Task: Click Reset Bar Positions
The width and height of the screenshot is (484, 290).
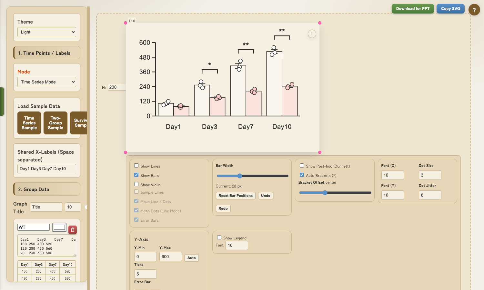Action: pyautogui.click(x=235, y=196)
